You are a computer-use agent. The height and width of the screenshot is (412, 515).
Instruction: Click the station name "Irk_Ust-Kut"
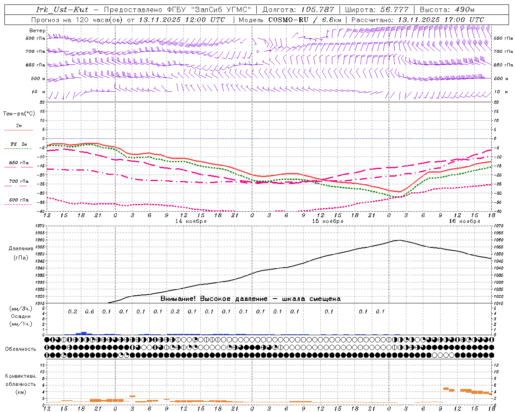point(62,10)
